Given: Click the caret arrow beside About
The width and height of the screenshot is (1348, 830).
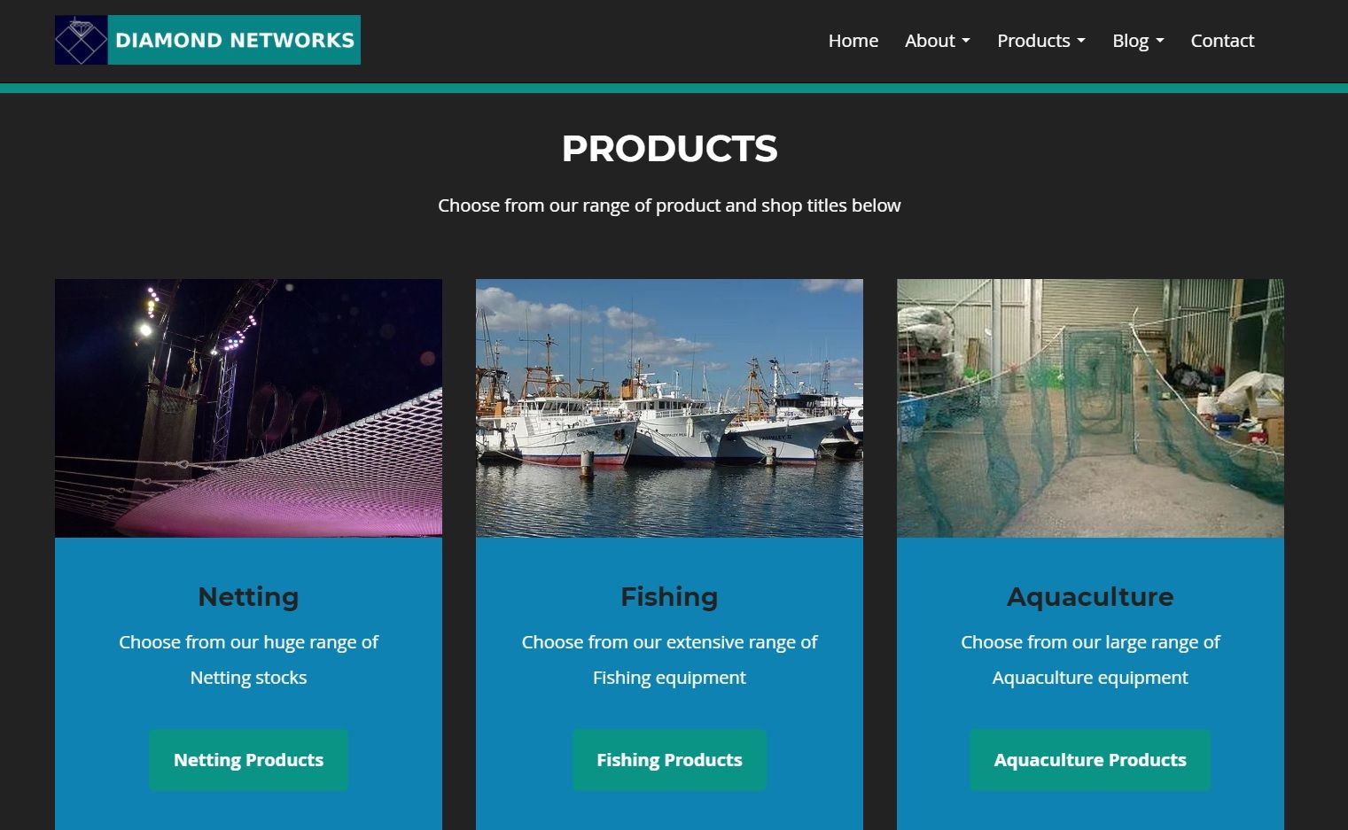Looking at the screenshot, I should tap(966, 42).
